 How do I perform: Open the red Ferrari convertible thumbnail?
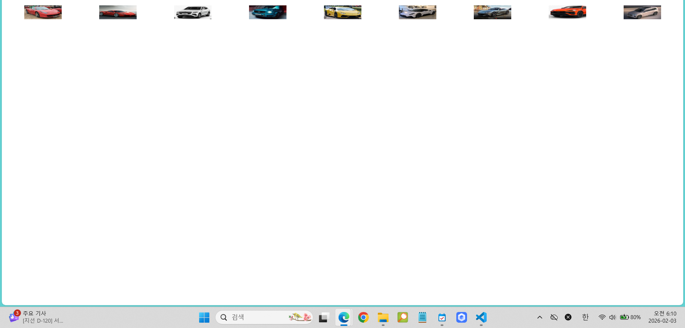click(43, 12)
